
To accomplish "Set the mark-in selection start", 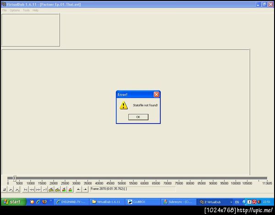I will click(79, 189).
